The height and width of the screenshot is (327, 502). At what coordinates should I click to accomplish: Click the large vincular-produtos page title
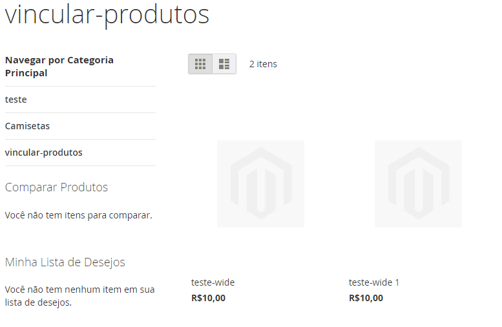(107, 15)
